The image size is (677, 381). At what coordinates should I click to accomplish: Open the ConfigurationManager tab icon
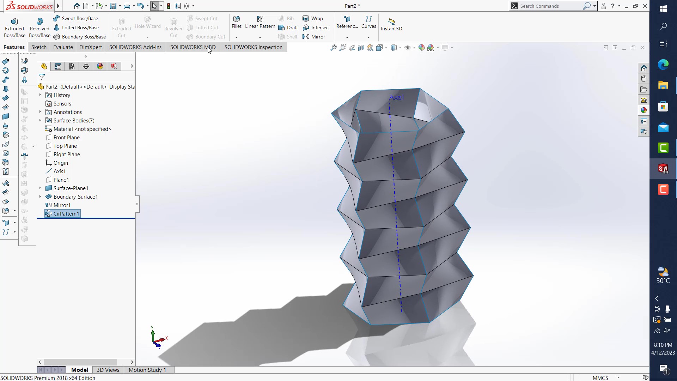tap(72, 66)
